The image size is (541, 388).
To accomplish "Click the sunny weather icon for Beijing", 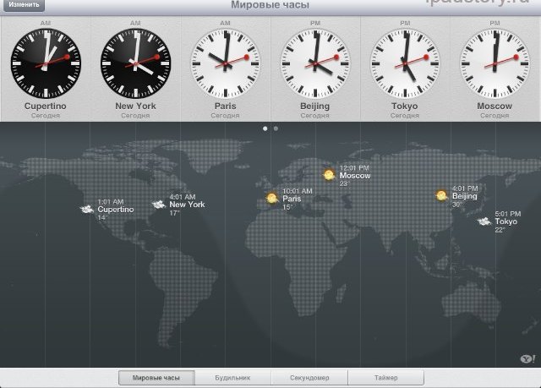I will (x=441, y=195).
